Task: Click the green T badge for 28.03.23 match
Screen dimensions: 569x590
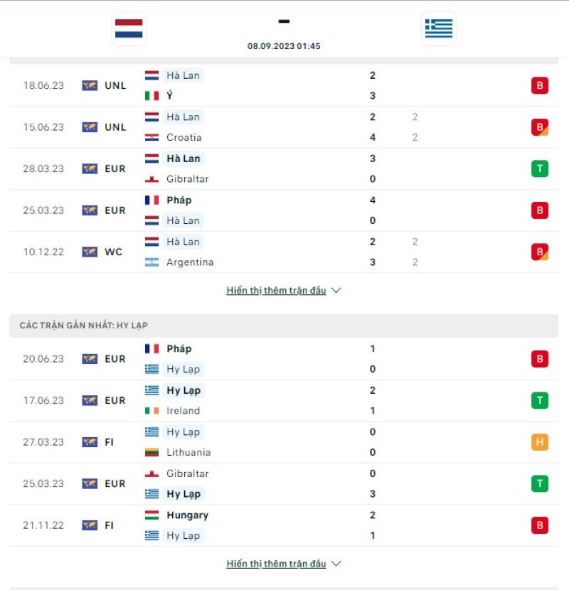Action: (539, 168)
